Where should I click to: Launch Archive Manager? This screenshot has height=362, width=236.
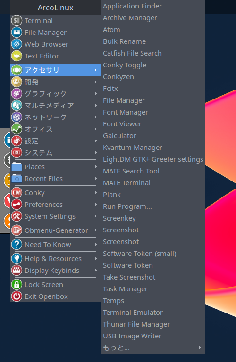153,18
